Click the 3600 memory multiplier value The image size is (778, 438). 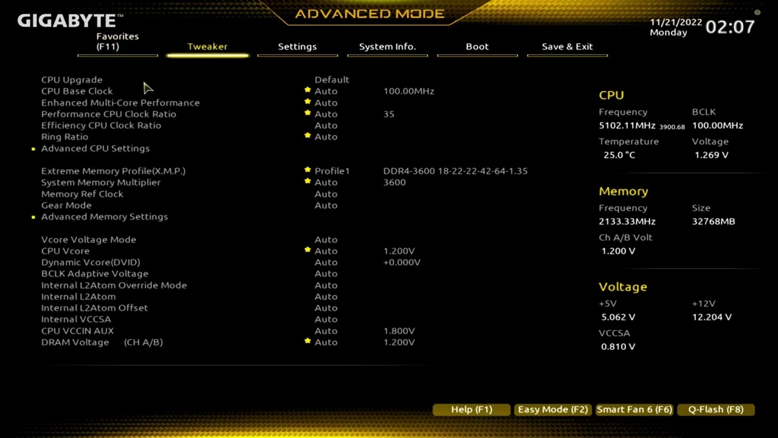click(x=394, y=182)
